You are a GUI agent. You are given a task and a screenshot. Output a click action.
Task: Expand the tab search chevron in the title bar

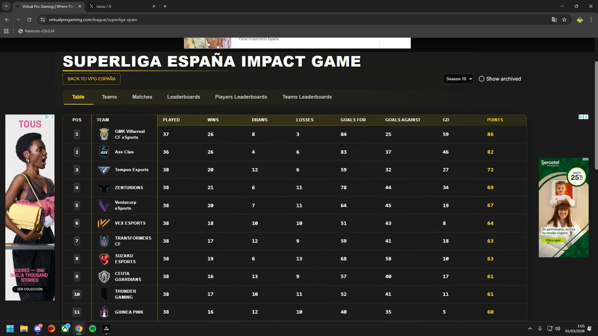(5, 6)
